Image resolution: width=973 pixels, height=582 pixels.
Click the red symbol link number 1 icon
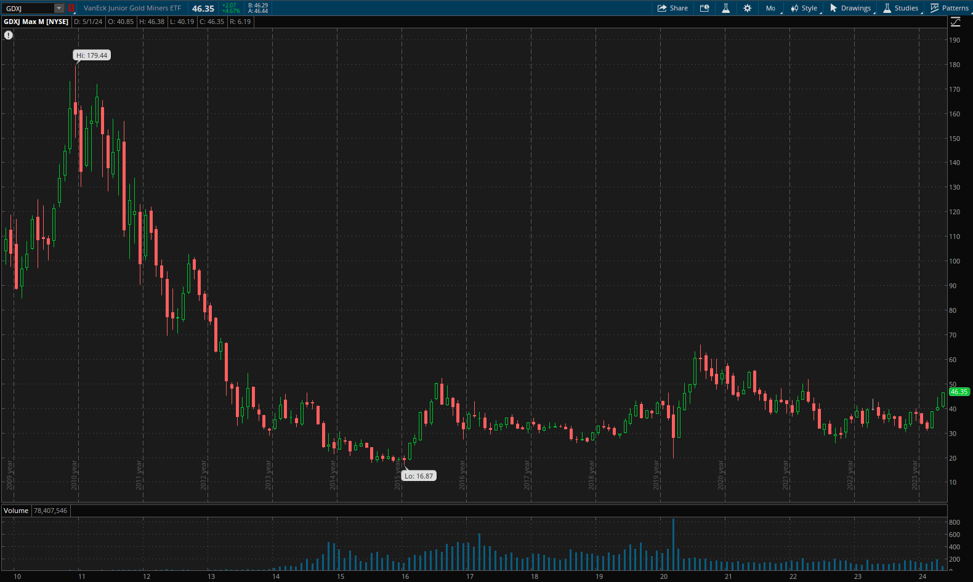point(71,8)
